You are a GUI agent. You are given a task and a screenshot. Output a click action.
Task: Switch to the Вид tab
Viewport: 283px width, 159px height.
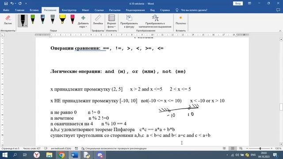click(x=152, y=10)
